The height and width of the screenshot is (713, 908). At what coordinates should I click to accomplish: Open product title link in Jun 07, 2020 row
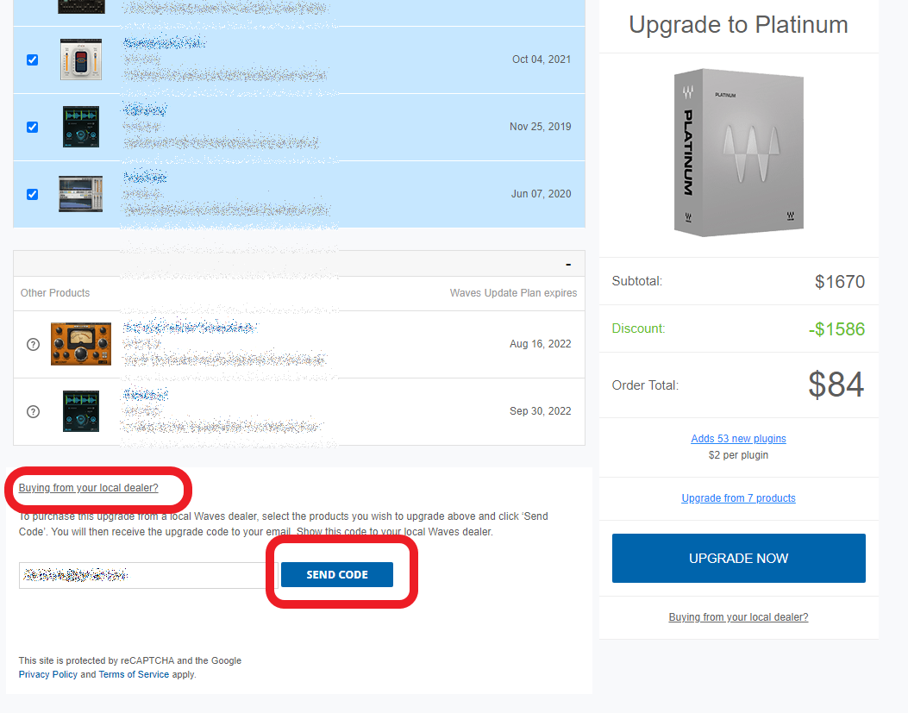(145, 177)
